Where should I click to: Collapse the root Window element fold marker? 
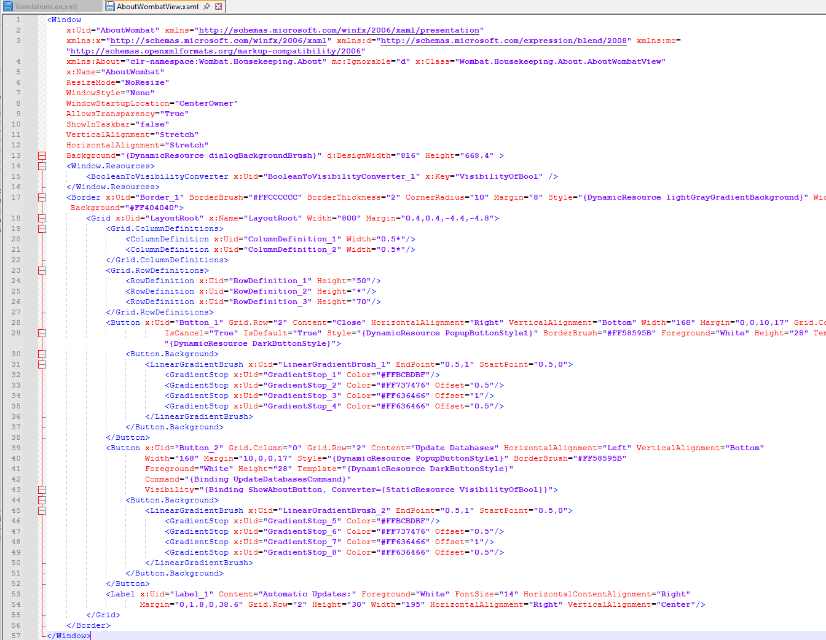[42, 155]
